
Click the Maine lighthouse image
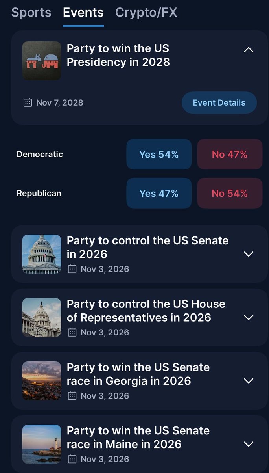pyautogui.click(x=42, y=444)
